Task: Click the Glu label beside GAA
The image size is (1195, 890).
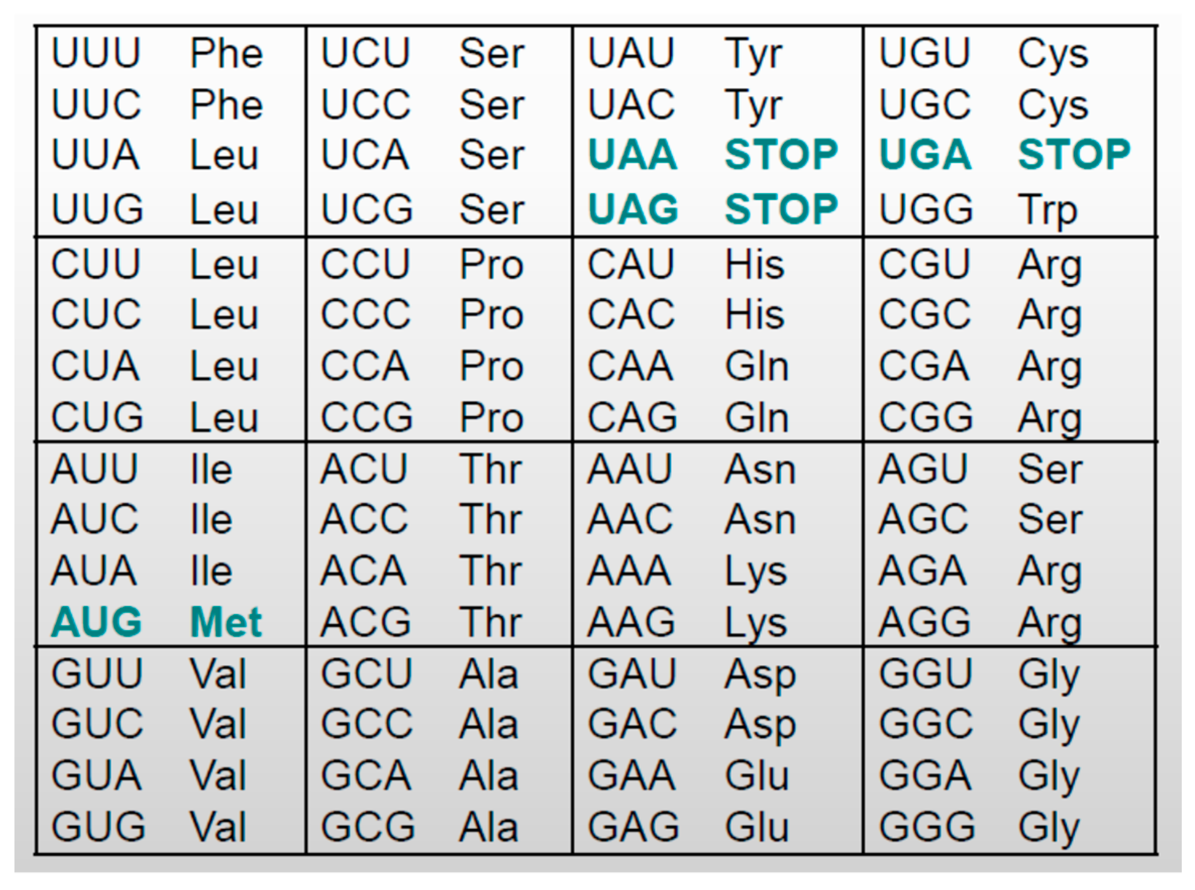Action: [757, 775]
